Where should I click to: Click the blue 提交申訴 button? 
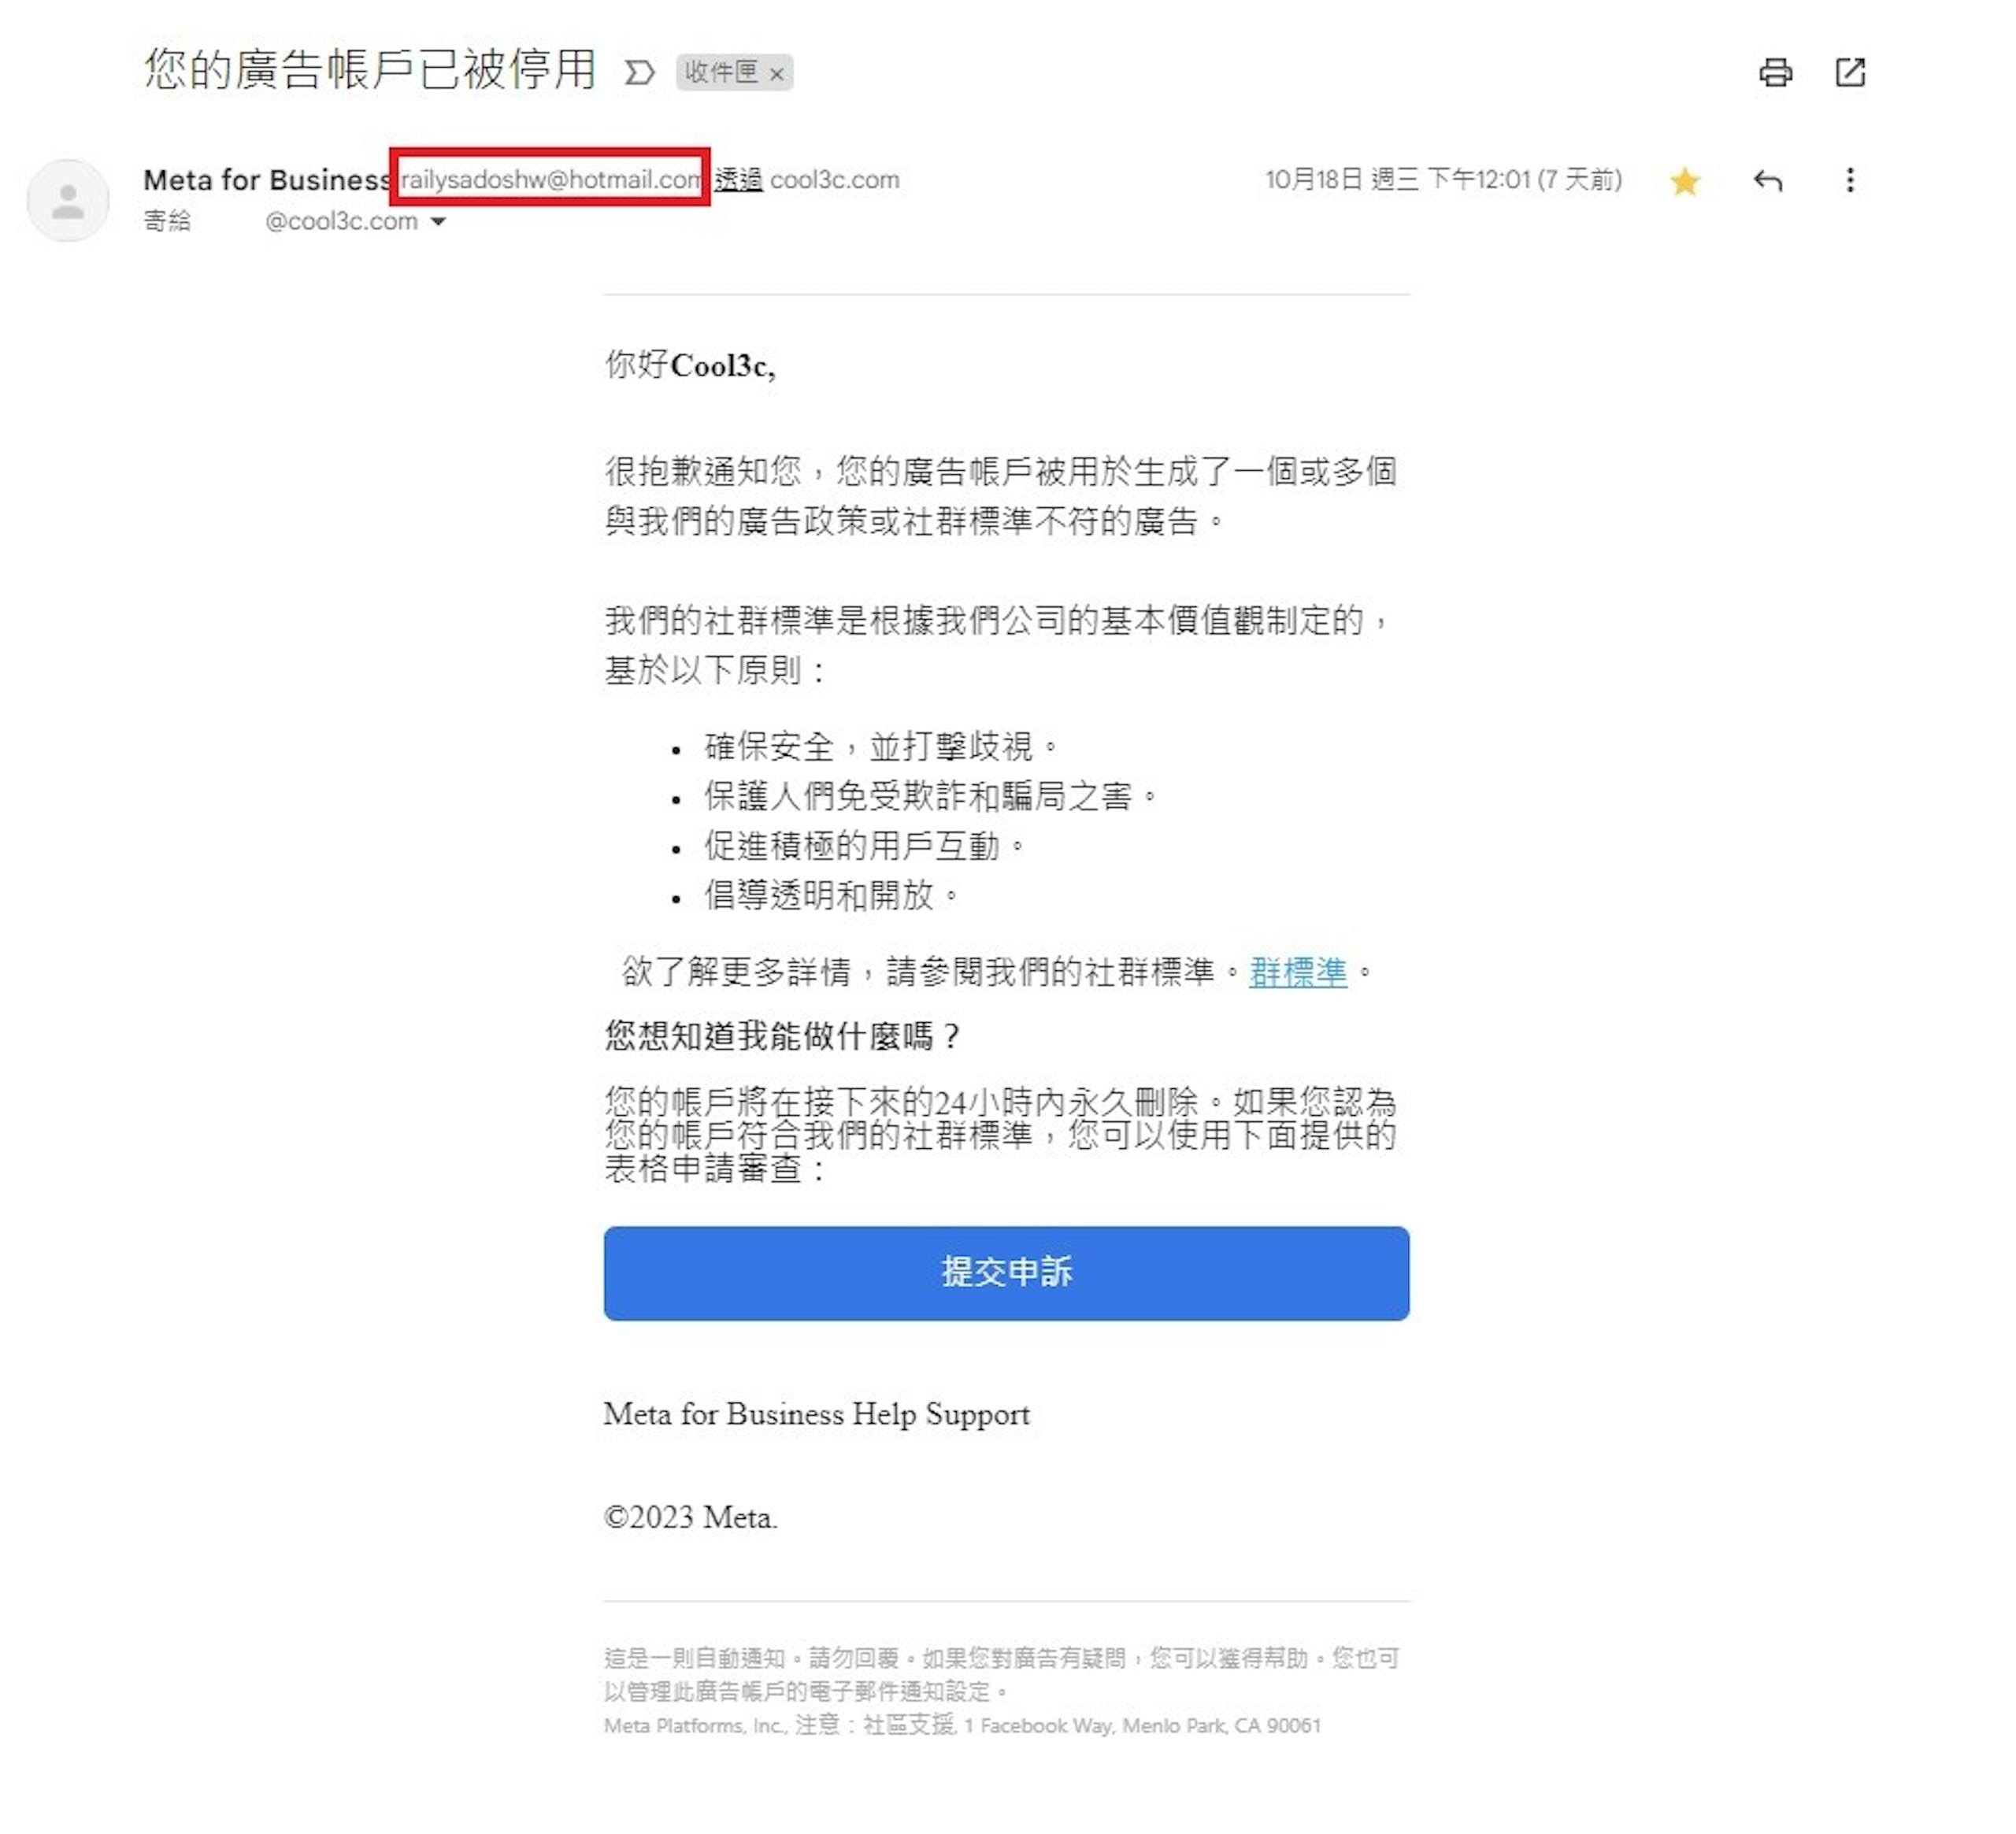(x=1006, y=1273)
